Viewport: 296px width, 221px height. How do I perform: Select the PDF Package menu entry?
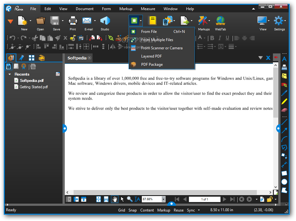(x=162, y=64)
